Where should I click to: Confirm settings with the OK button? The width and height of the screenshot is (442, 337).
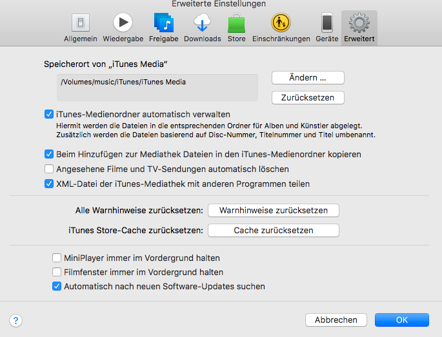[402, 320]
